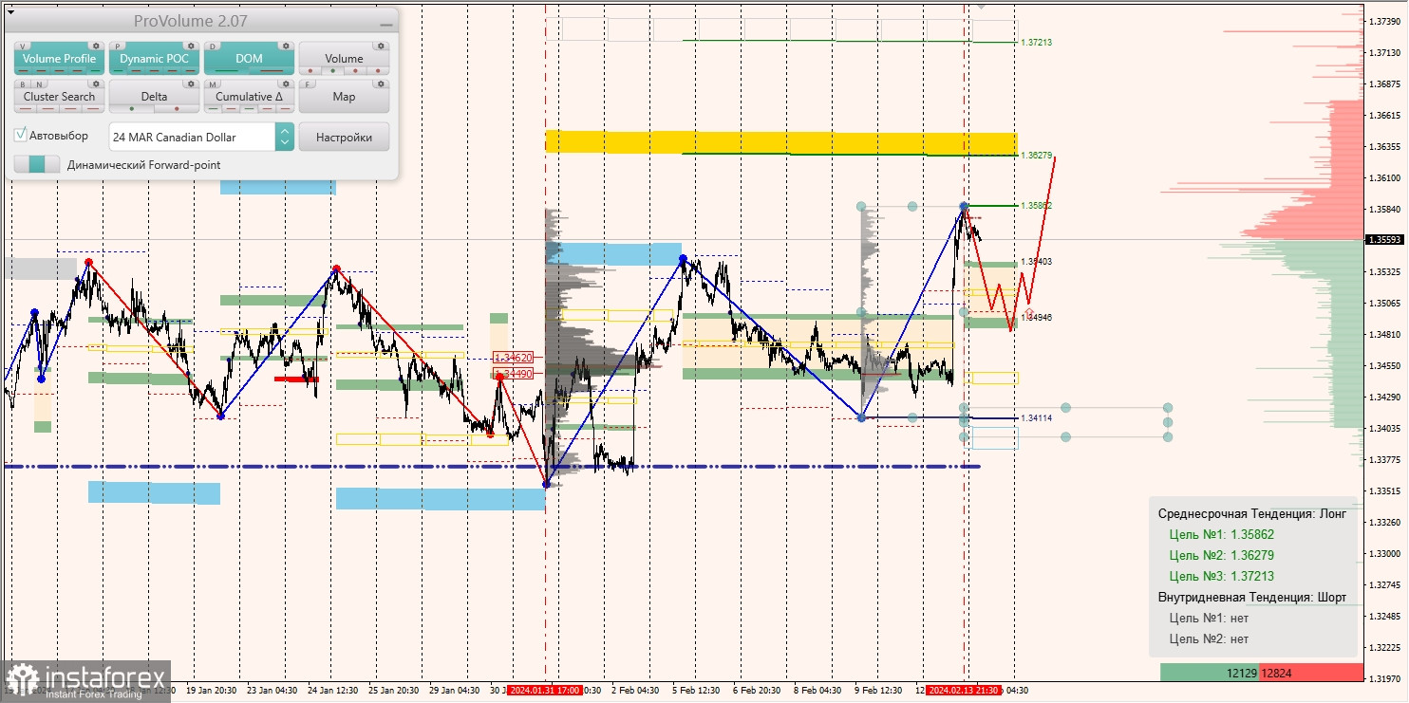This screenshot has height=703, width=1409.
Task: Uncheck the Автовыбор checkbox
Action: point(21,136)
